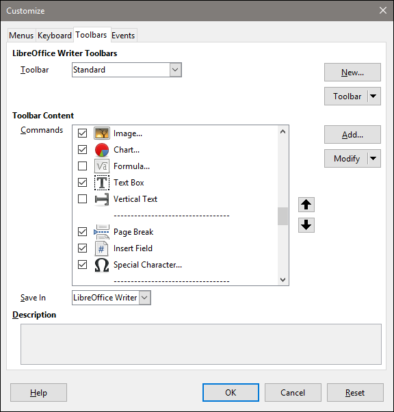Click the Chart pie icon
The image size is (394, 412).
coord(102,150)
